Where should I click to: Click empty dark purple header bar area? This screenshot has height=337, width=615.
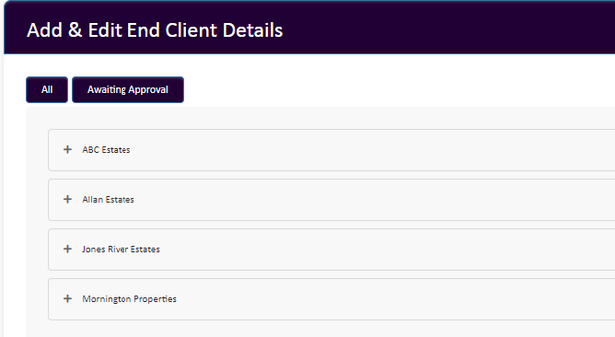451,28
